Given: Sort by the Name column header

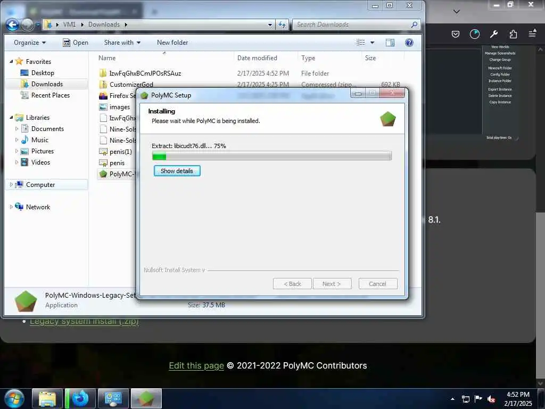Looking at the screenshot, I should point(107,58).
